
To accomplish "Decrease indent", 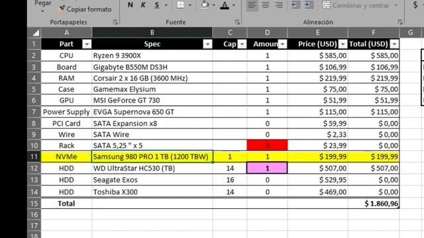I will [x=295, y=5].
